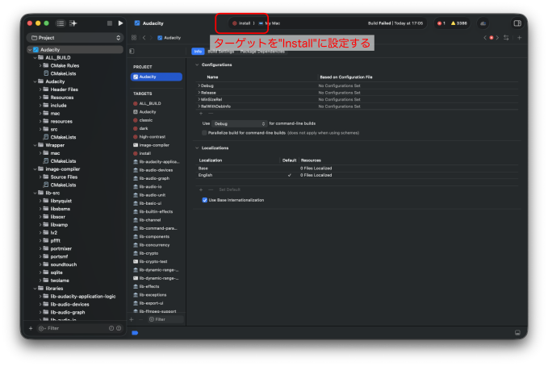This screenshot has height=366, width=548.
Task: Click the Build Failed status message
Action: pyautogui.click(x=395, y=23)
